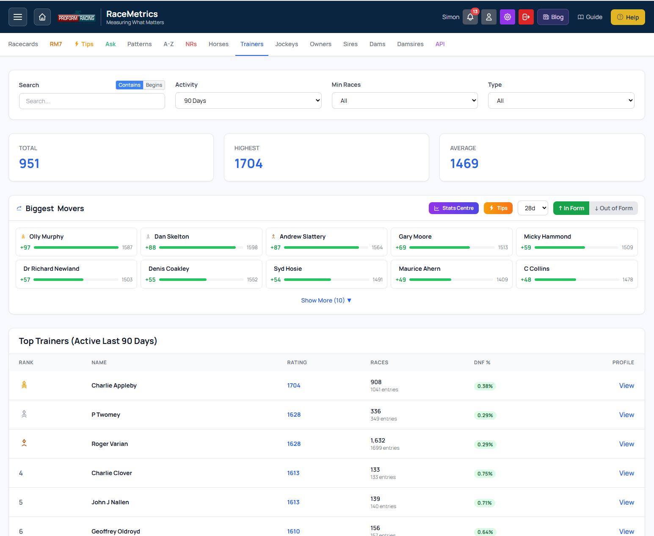Open the user profile icon
Screen dimensions: 654x536
(x=489, y=17)
